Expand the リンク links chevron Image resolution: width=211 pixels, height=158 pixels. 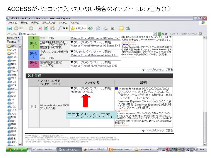[177, 33]
